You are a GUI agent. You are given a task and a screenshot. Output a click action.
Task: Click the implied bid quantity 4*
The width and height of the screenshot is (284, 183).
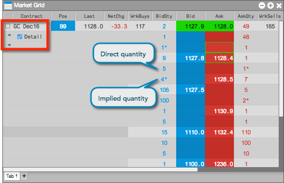click(x=164, y=79)
